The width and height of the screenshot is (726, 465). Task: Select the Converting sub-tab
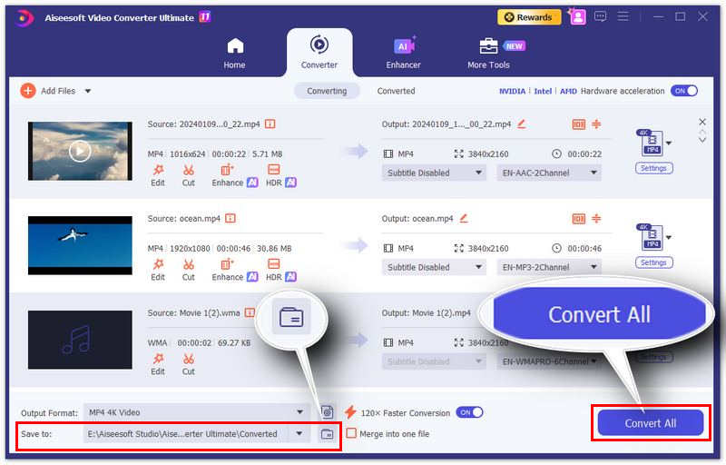(x=327, y=91)
